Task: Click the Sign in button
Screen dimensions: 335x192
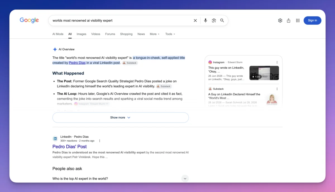Action: coord(312,20)
